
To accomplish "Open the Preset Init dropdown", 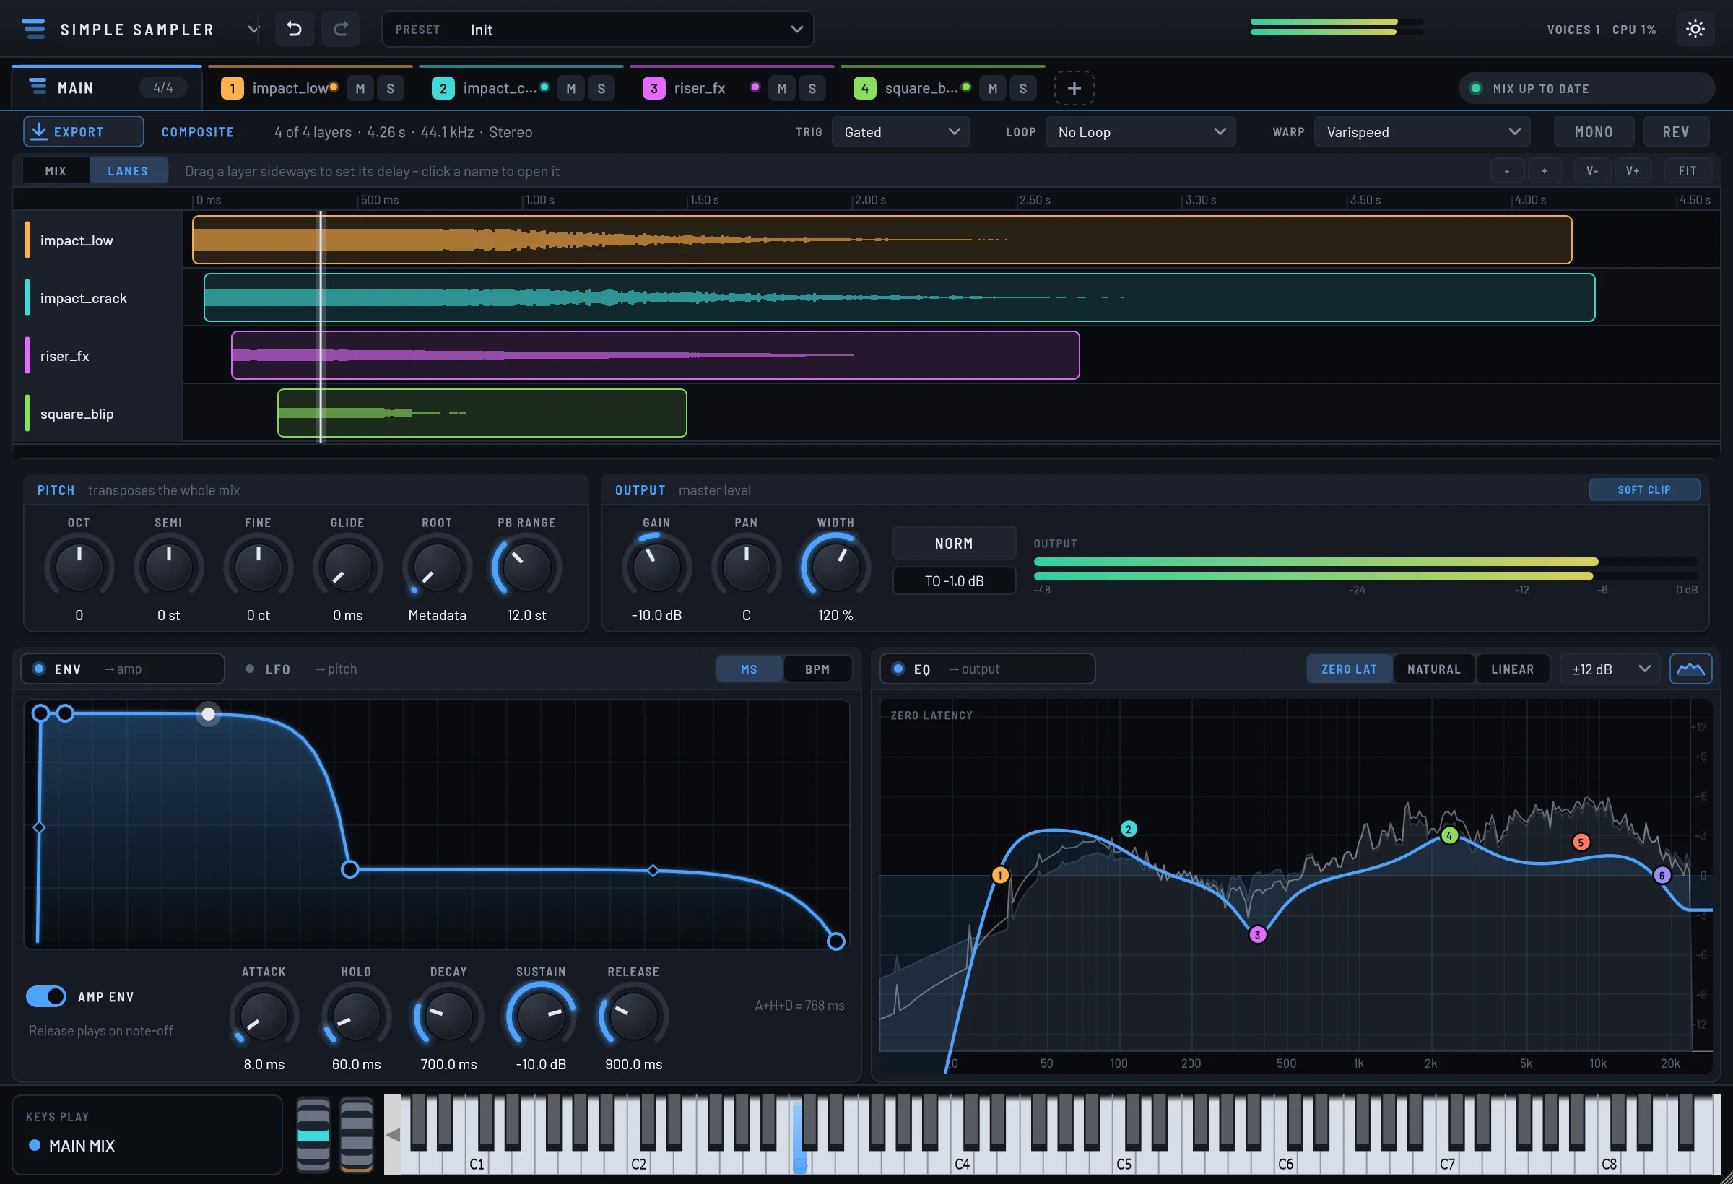I will coord(597,29).
